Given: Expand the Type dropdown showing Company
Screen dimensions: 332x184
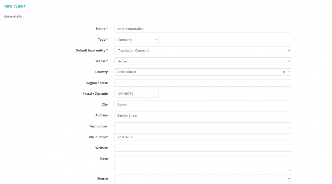Looking at the screenshot, I should coord(136,40).
